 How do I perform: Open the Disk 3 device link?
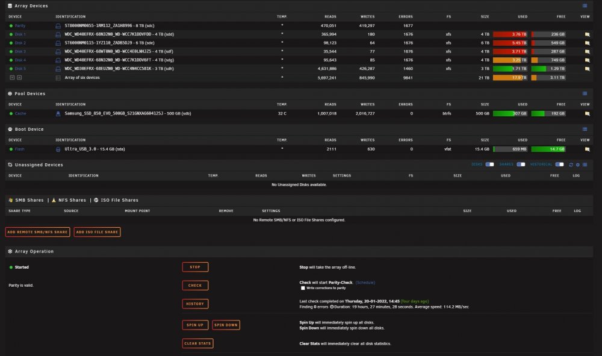pyautogui.click(x=20, y=51)
